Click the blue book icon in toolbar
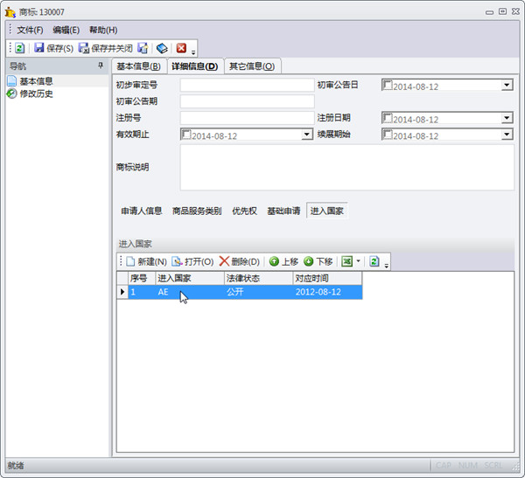This screenshot has width=525, height=478. 162,48
